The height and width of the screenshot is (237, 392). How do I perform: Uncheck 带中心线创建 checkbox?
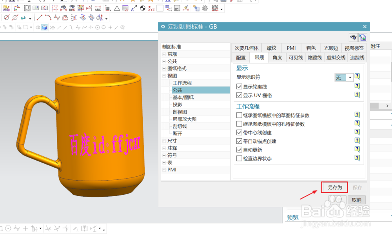pyautogui.click(x=239, y=132)
